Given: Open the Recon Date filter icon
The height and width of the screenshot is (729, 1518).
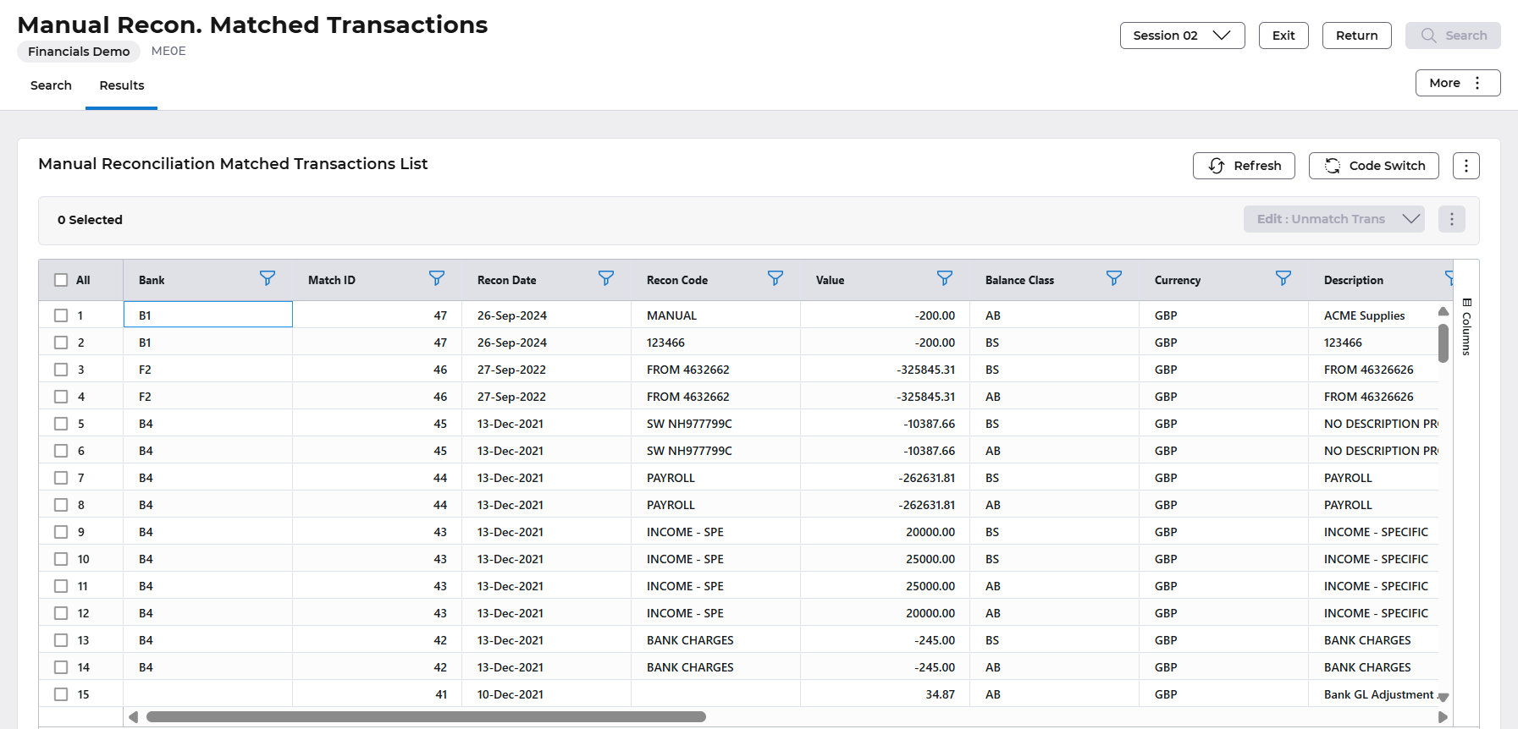Looking at the screenshot, I should click(x=605, y=278).
